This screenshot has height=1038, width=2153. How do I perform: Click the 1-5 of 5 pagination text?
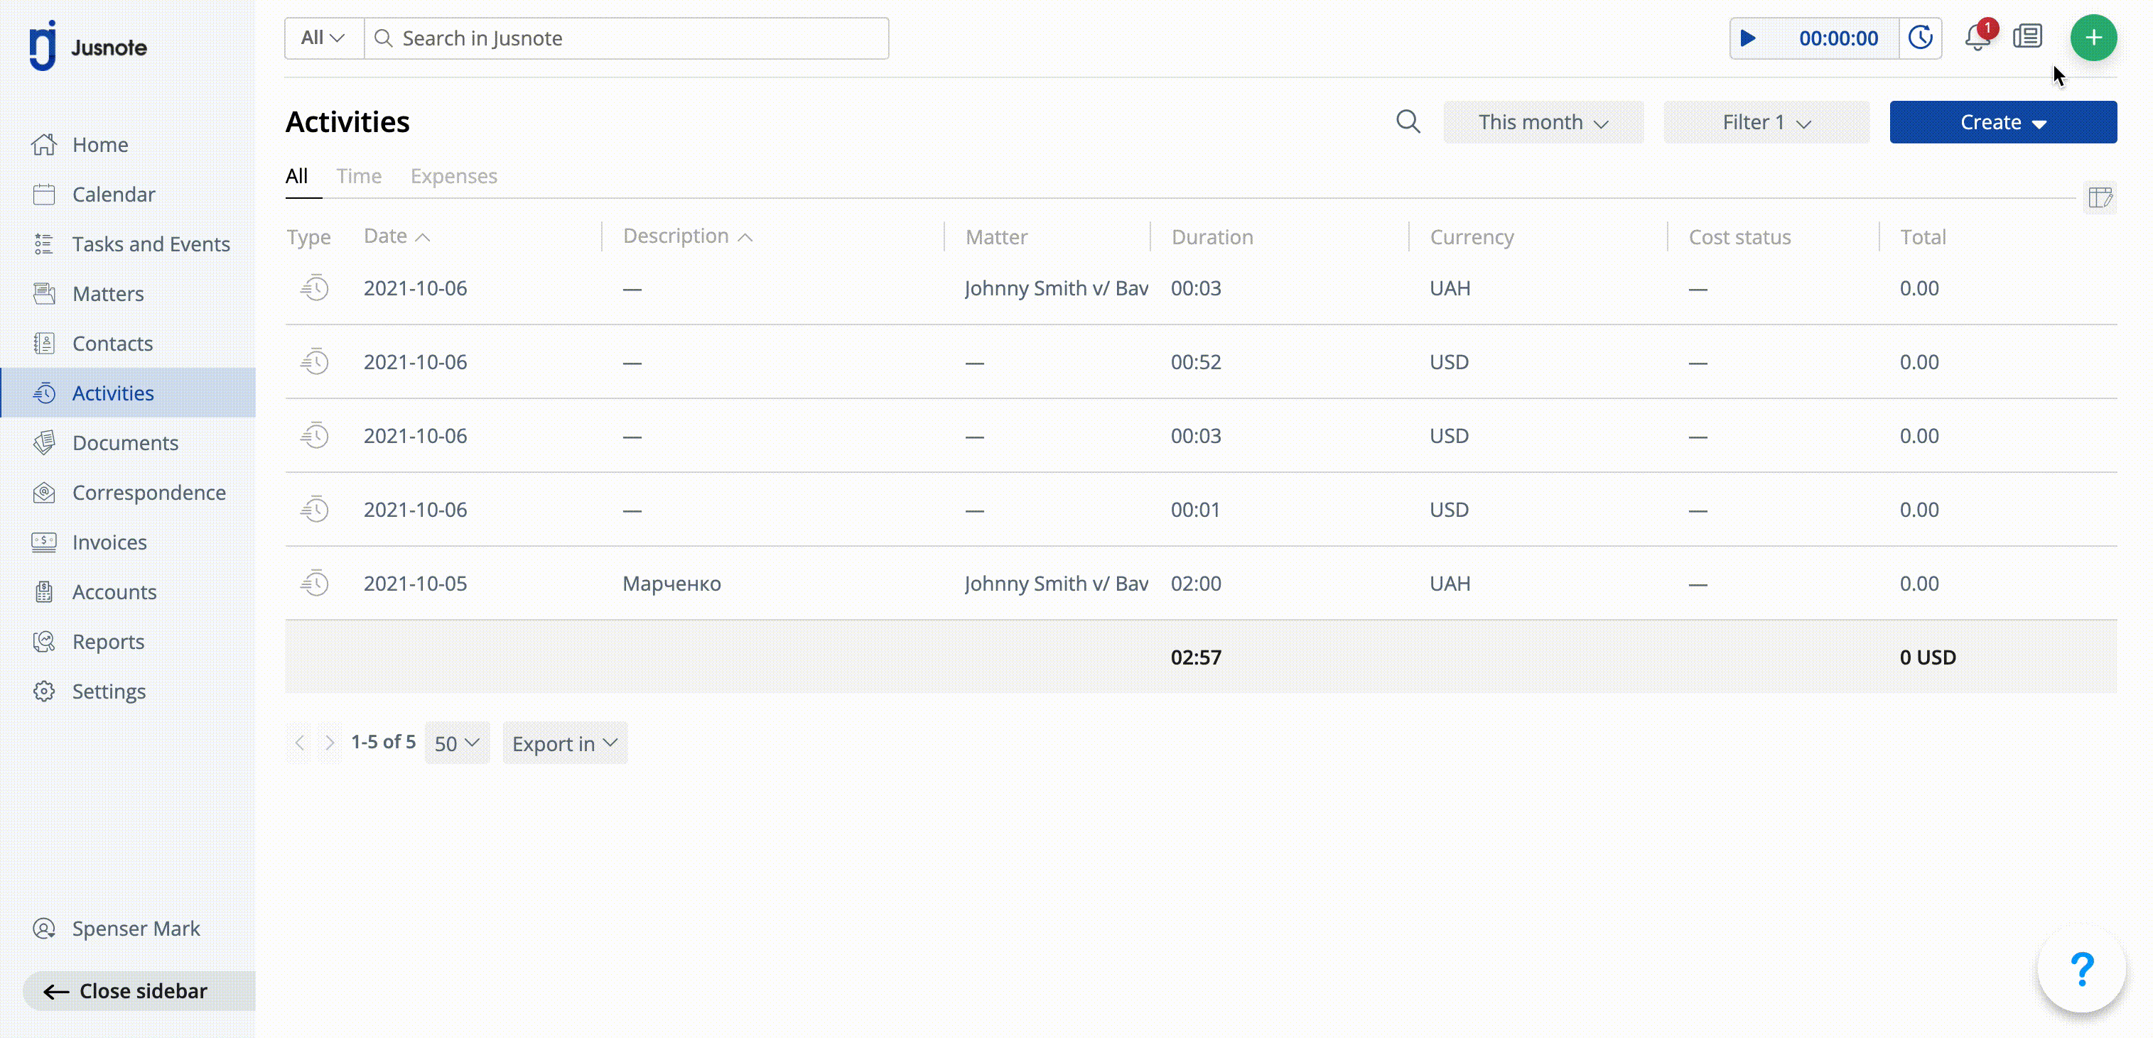(x=383, y=741)
